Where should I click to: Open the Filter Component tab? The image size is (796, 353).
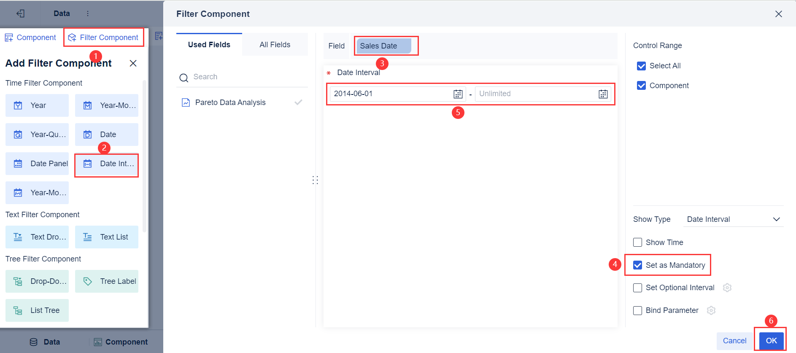[103, 38]
